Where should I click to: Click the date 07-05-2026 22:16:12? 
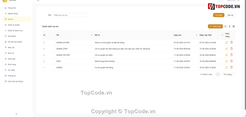click(182, 42)
